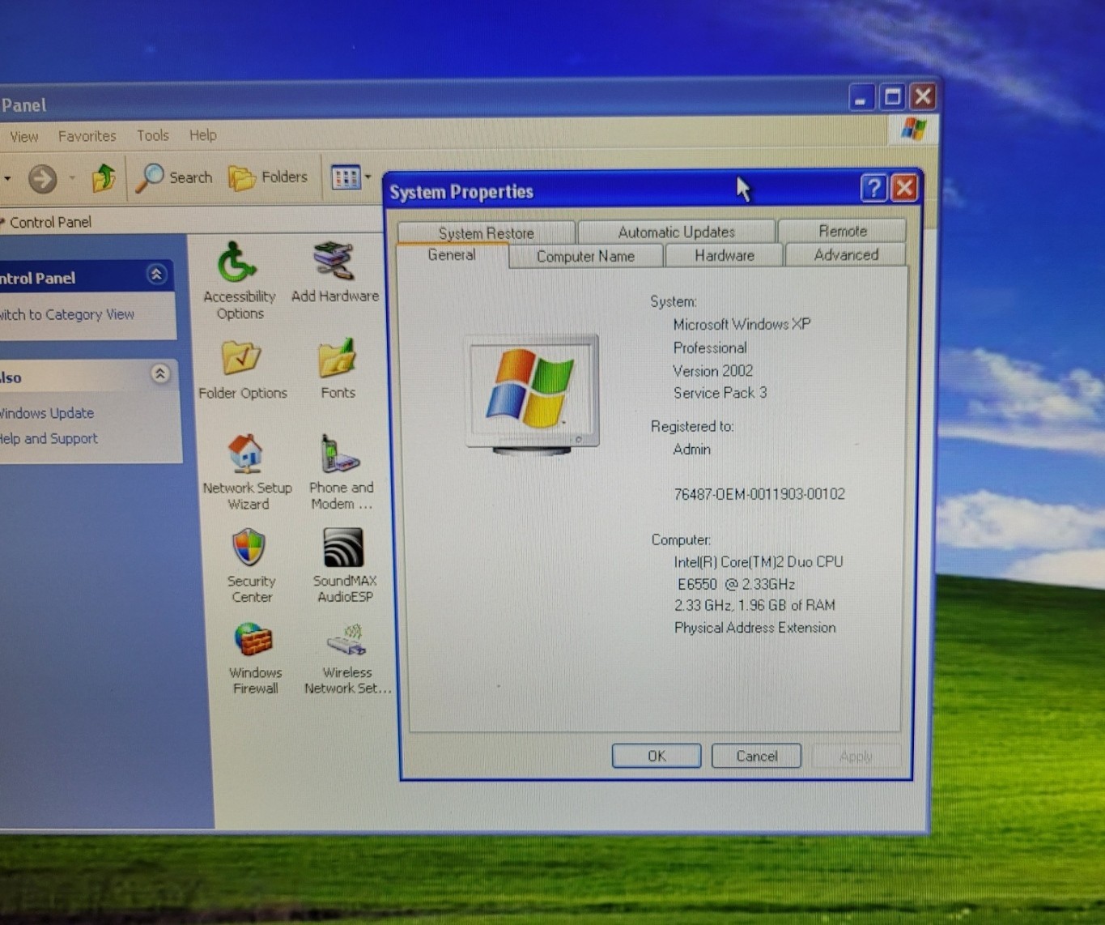The height and width of the screenshot is (925, 1105).
Task: Click the 'Microsoft Windows XP' text
Action: pos(742,324)
